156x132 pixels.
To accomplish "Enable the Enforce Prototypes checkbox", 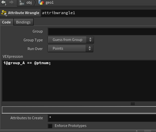I will pyautogui.click(x=50, y=126).
